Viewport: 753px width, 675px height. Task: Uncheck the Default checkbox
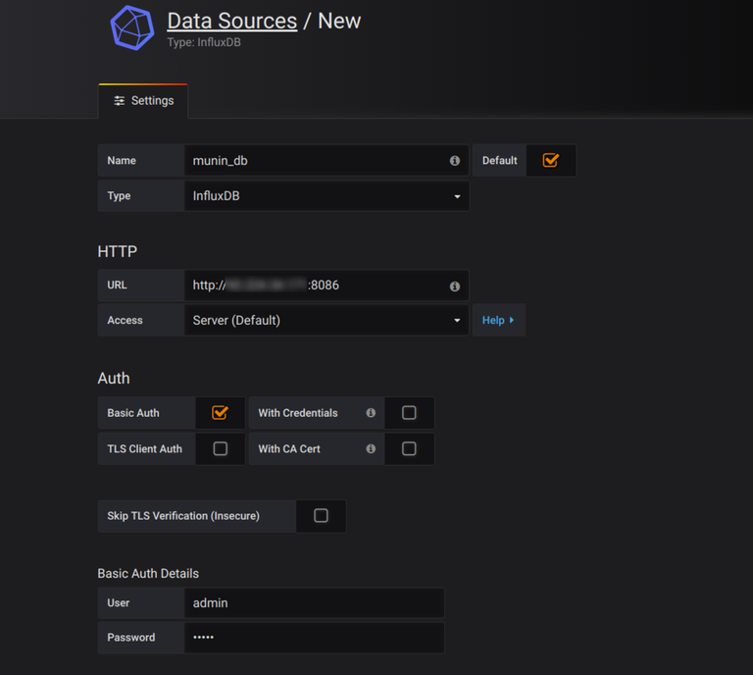[x=550, y=160]
